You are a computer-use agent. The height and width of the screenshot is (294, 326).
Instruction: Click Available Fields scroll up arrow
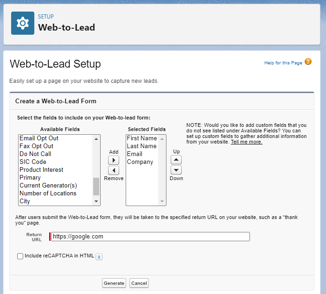96,139
